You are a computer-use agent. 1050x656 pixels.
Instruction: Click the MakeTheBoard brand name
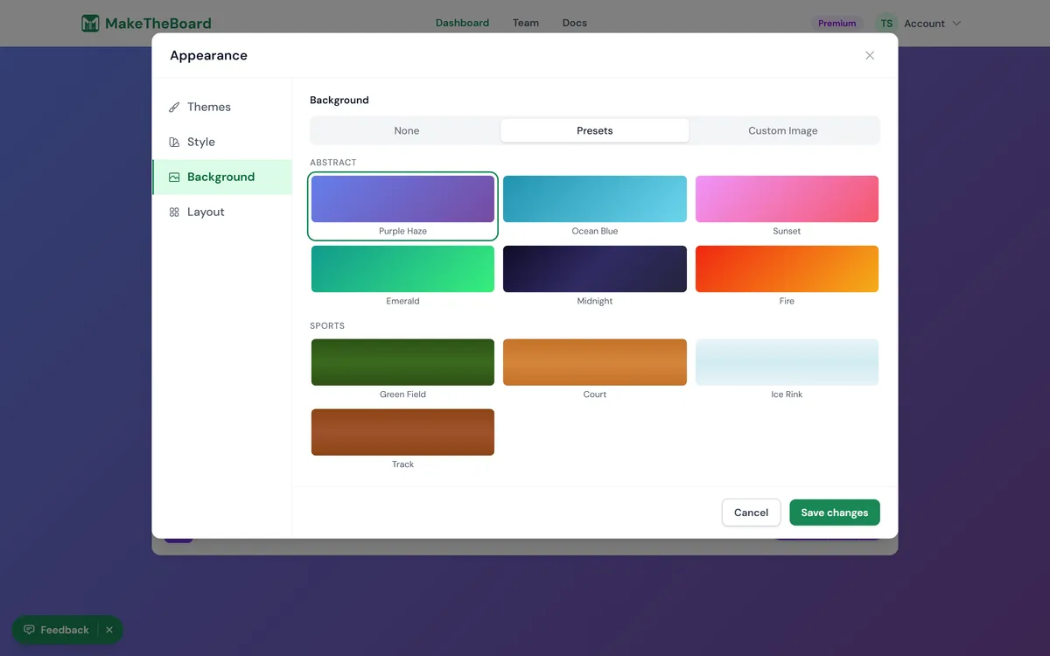coord(158,24)
